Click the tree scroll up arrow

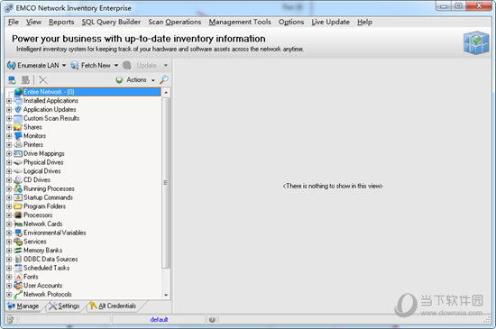tap(166, 92)
